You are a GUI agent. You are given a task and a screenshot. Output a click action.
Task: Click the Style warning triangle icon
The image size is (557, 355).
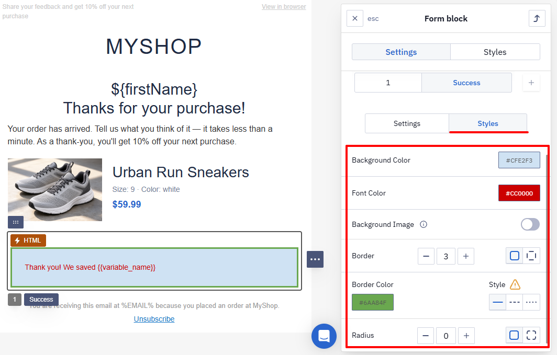click(515, 284)
